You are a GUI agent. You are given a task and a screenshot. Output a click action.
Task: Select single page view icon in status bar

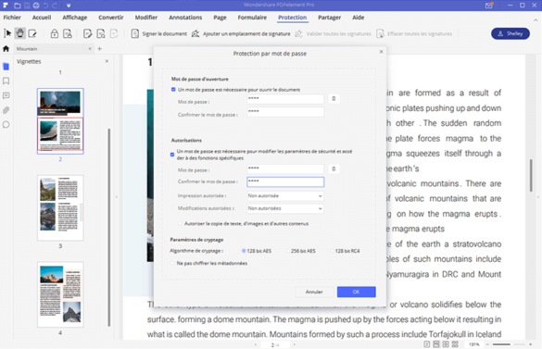click(x=427, y=344)
